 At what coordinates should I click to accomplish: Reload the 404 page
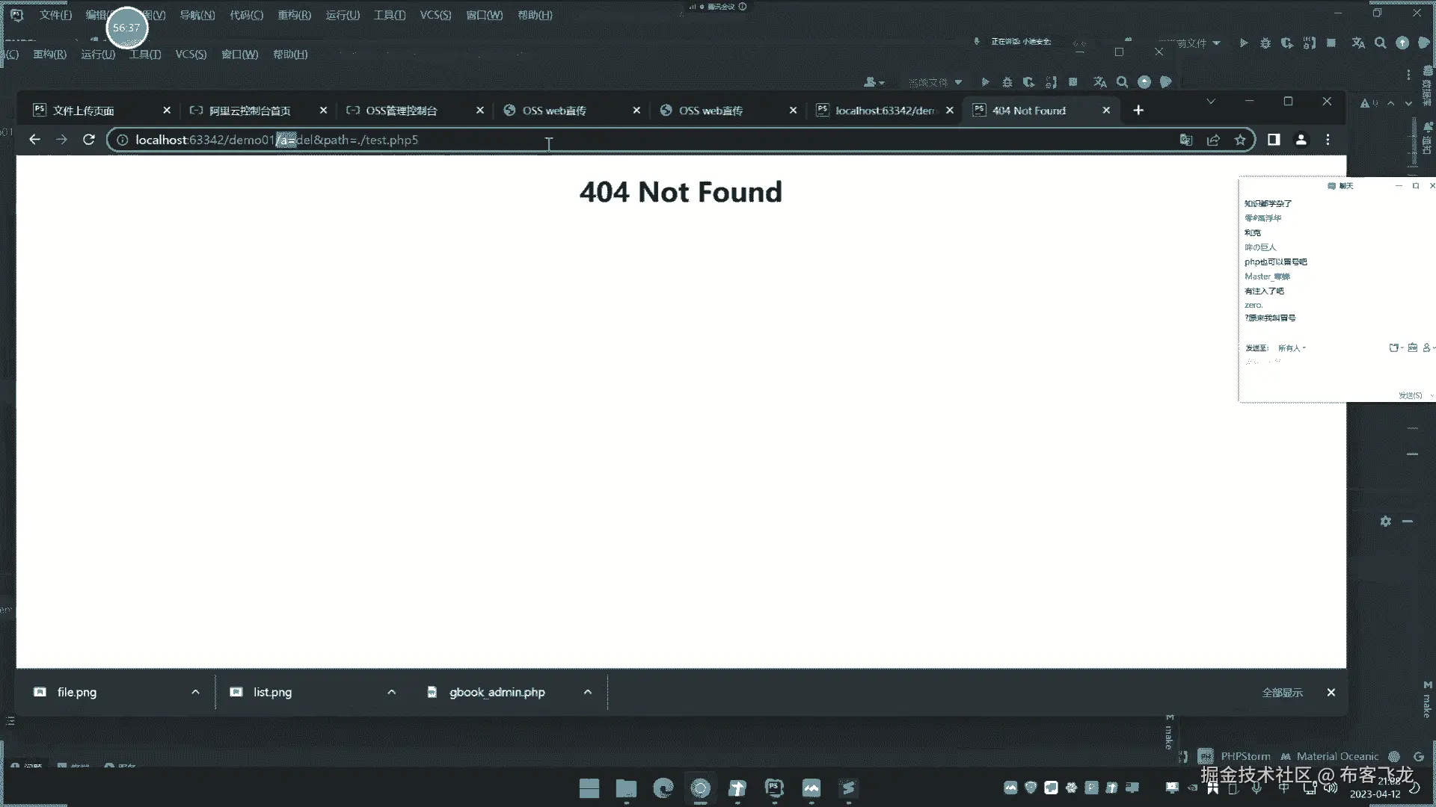(88, 140)
